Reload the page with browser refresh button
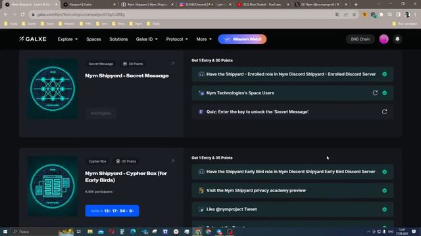 [23, 14]
